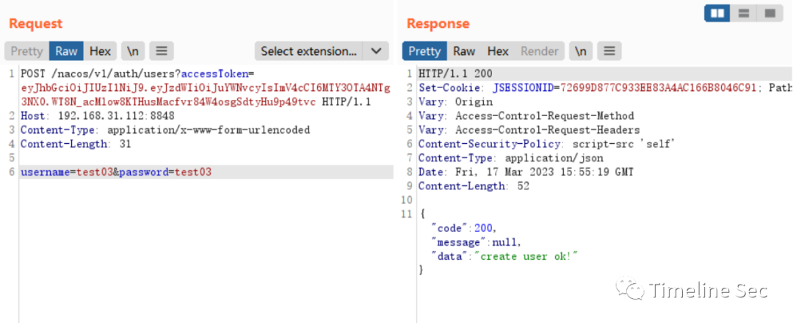This screenshot has width=793, height=323.
Task: Click the Content-Security-Policy header line
Action: [547, 144]
